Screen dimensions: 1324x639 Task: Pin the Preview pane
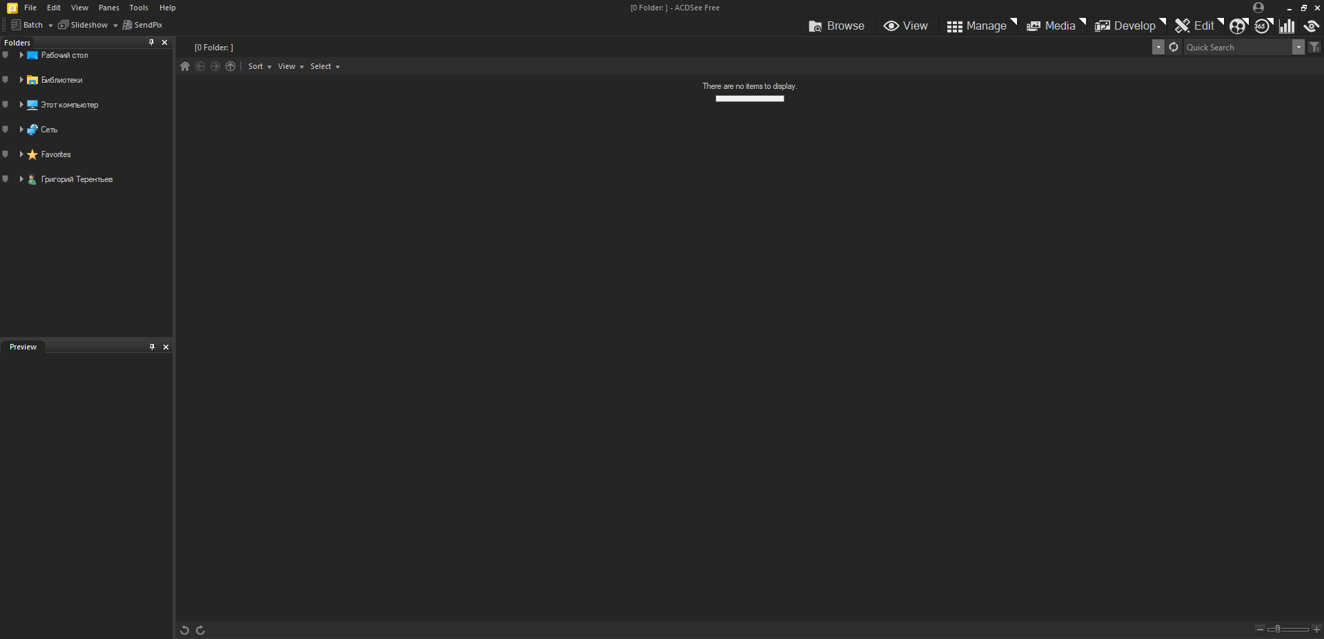152,347
